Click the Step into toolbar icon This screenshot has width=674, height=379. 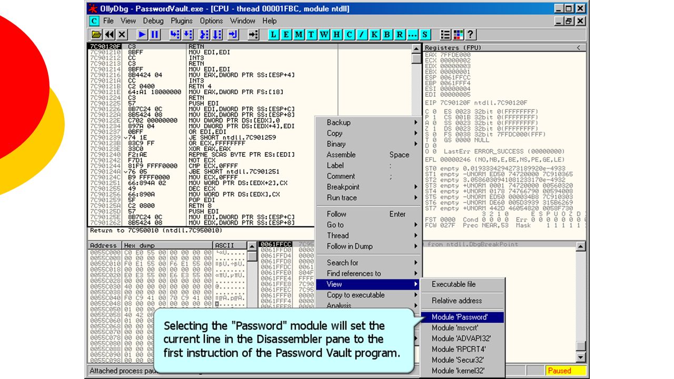tap(175, 35)
